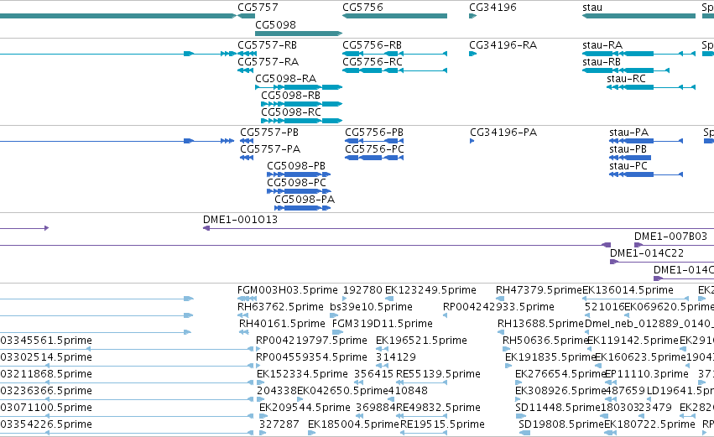The width and height of the screenshot is (714, 437).
Task: Open EST RH47379.5prime
Action: point(539,290)
